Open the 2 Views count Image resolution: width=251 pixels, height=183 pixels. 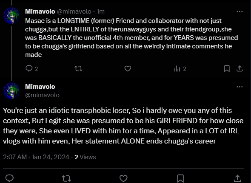point(85,157)
